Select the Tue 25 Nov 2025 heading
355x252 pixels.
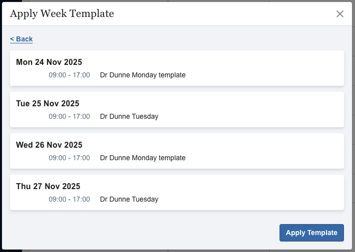47,104
